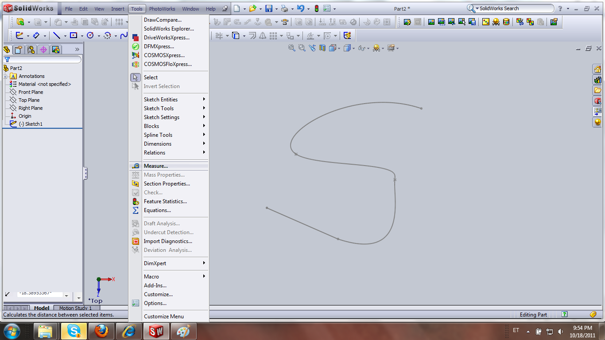
Task: Select Sketch1 in the feature tree
Action: tap(34, 124)
